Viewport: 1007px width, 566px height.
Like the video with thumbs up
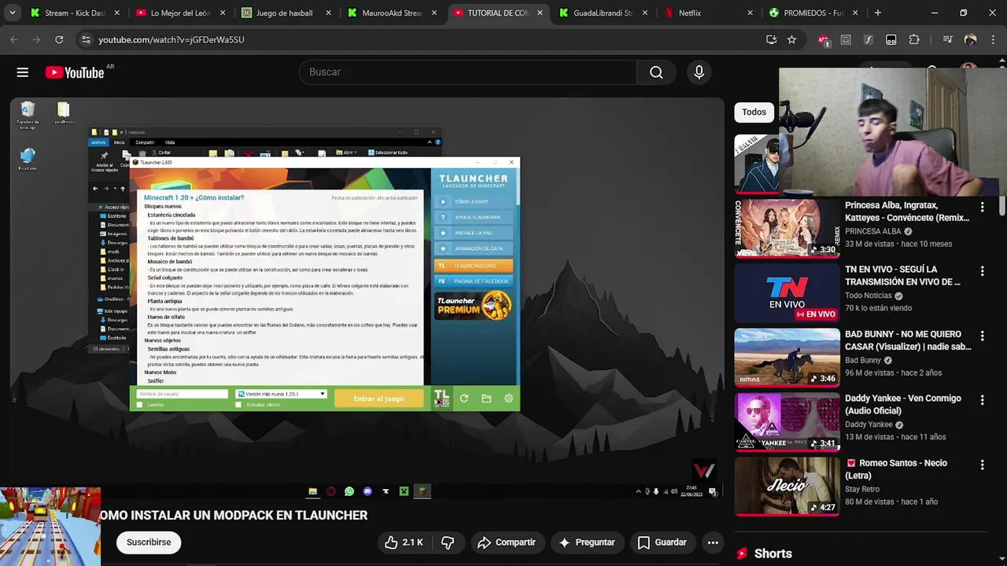pyautogui.click(x=404, y=542)
